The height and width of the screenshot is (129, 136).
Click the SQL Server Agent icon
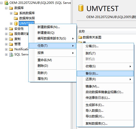[11, 55]
